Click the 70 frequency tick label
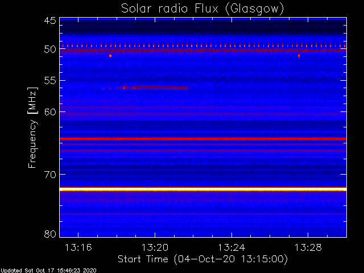Viewport: 364px width, 273px height. [50, 175]
